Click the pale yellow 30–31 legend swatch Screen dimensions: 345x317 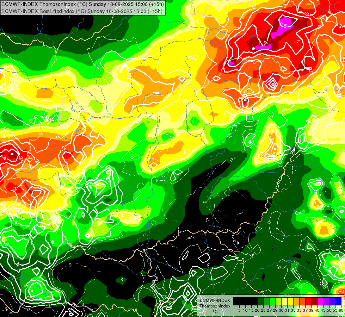(x=284, y=301)
